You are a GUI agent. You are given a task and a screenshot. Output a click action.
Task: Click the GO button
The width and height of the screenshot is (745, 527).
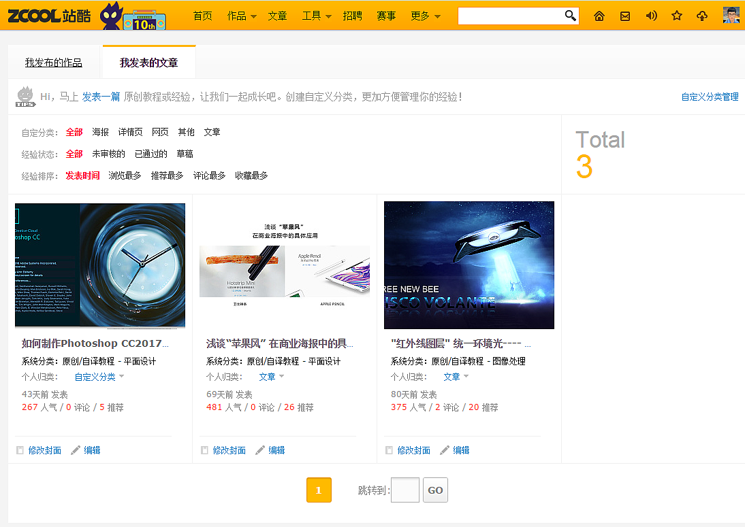pyautogui.click(x=435, y=490)
